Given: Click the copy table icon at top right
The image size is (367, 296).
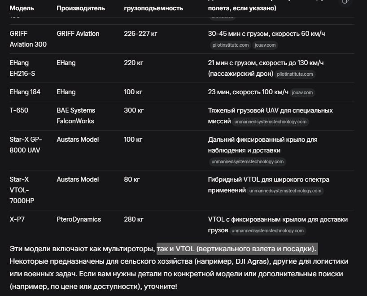Looking at the screenshot, I should coord(345,2).
